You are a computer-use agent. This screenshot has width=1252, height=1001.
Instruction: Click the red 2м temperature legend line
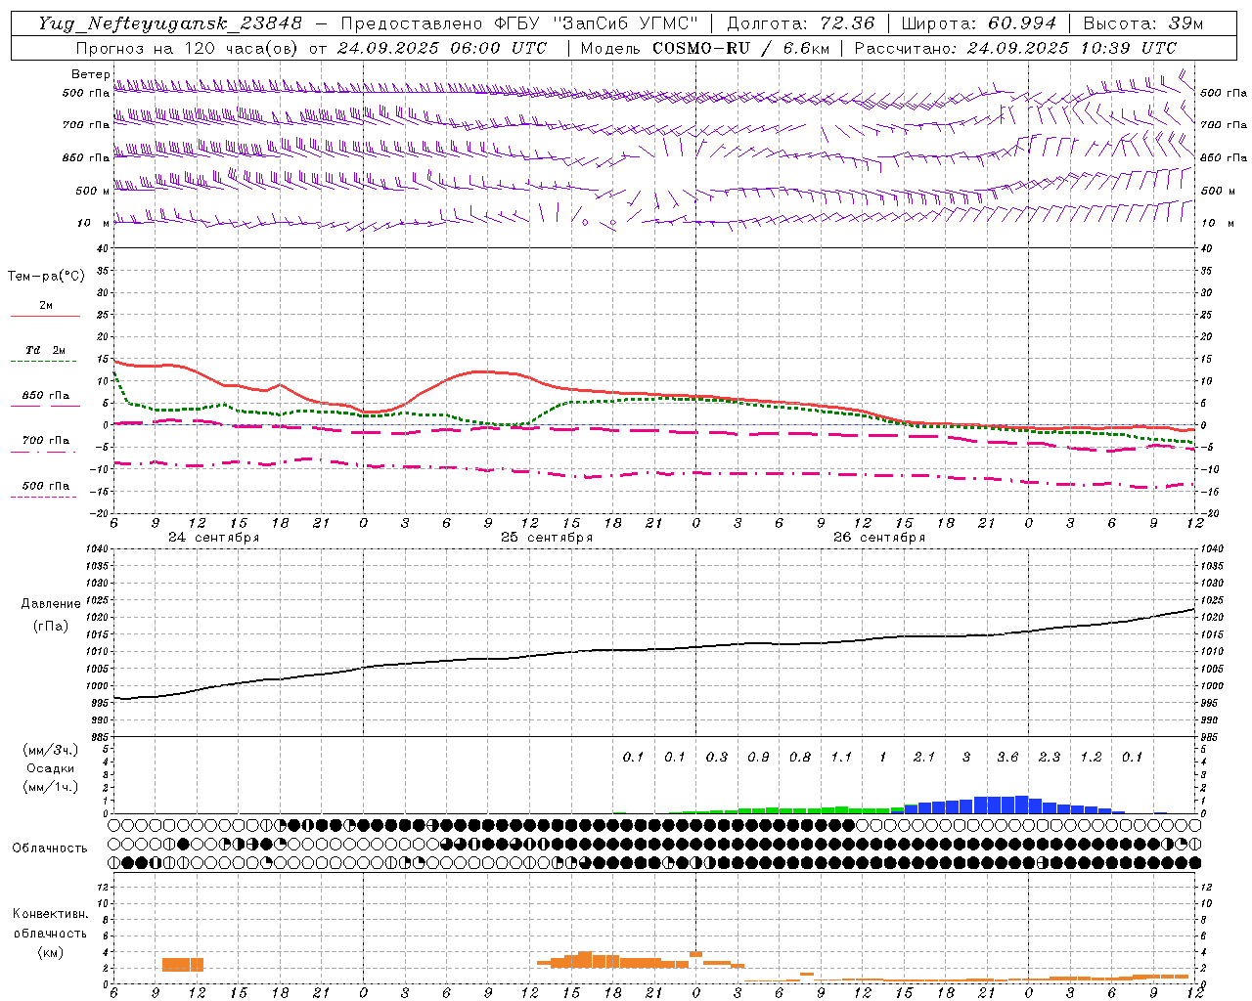pyautogui.click(x=45, y=316)
